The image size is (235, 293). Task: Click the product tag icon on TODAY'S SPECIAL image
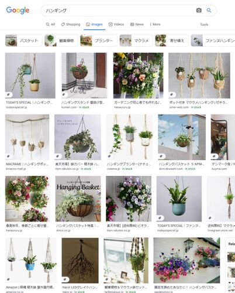[x=8, y=94]
